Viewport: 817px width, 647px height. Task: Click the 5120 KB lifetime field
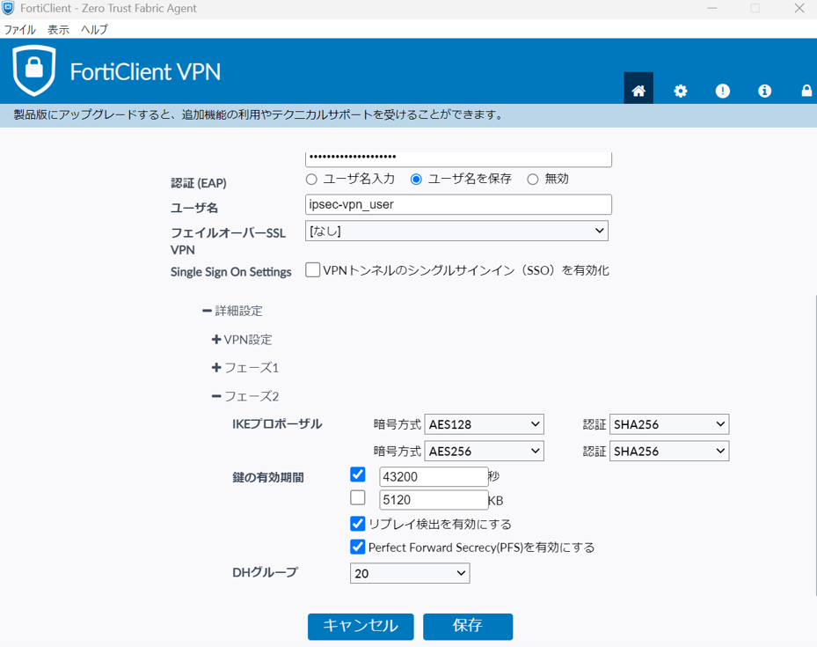click(434, 499)
